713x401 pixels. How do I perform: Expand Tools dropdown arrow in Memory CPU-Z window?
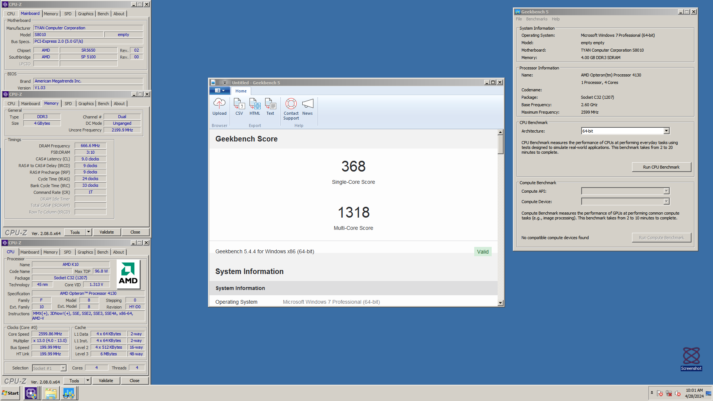88,232
